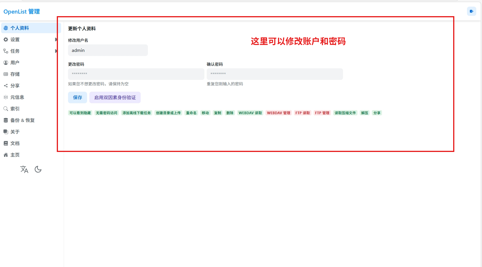The height and width of the screenshot is (267, 482).
Task: Click the 移动 permission tag
Action: [x=205, y=113]
